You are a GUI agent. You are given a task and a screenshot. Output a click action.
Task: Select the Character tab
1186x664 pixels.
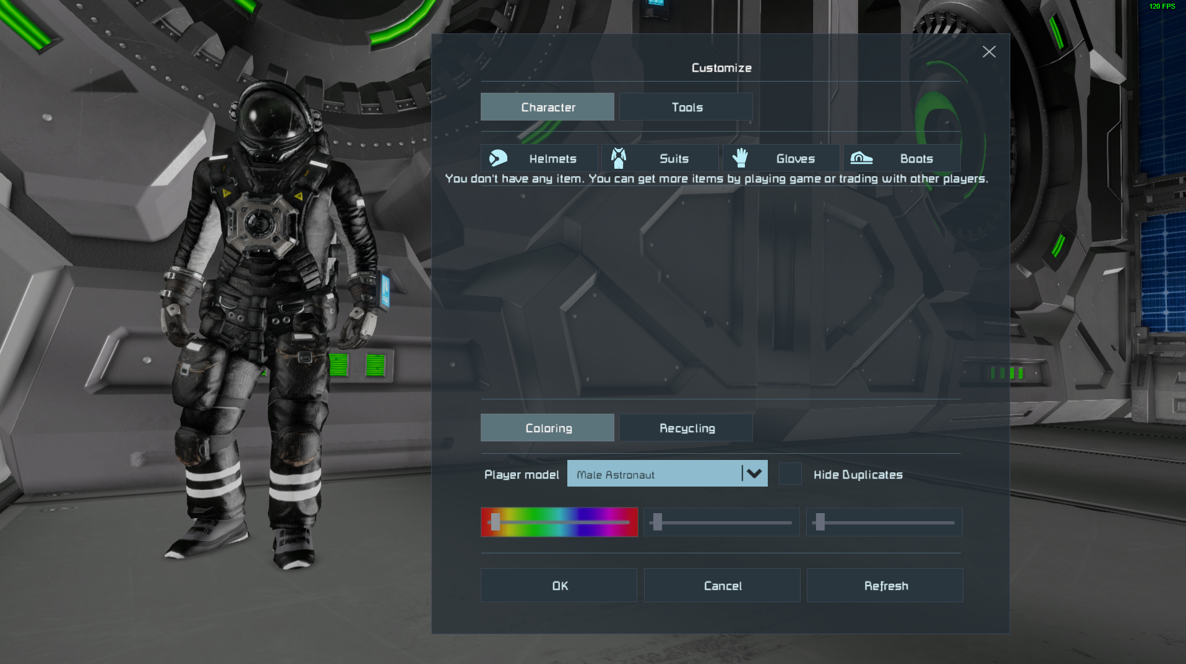click(548, 107)
